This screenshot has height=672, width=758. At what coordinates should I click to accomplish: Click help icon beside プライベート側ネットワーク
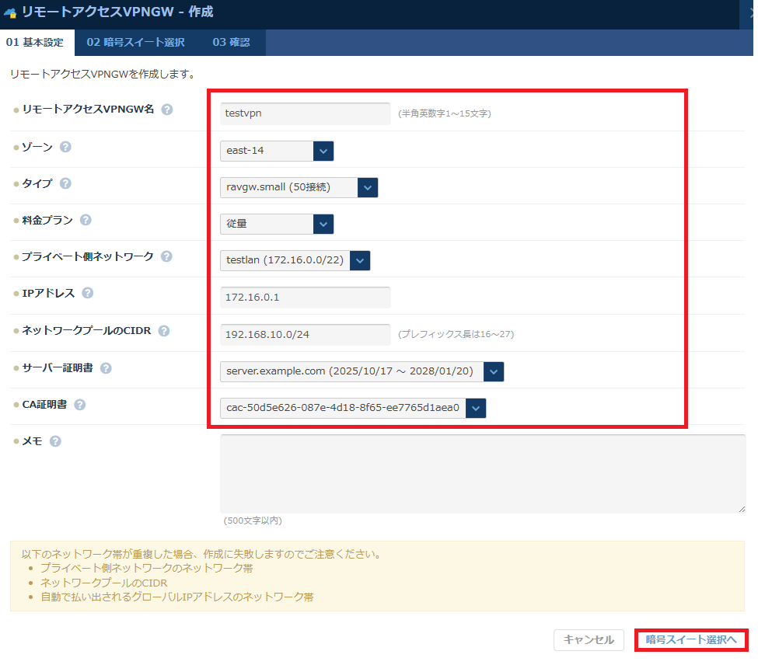click(x=166, y=256)
